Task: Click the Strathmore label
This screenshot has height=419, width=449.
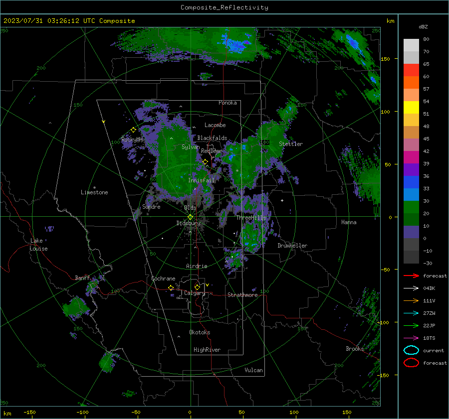Action: tap(242, 295)
